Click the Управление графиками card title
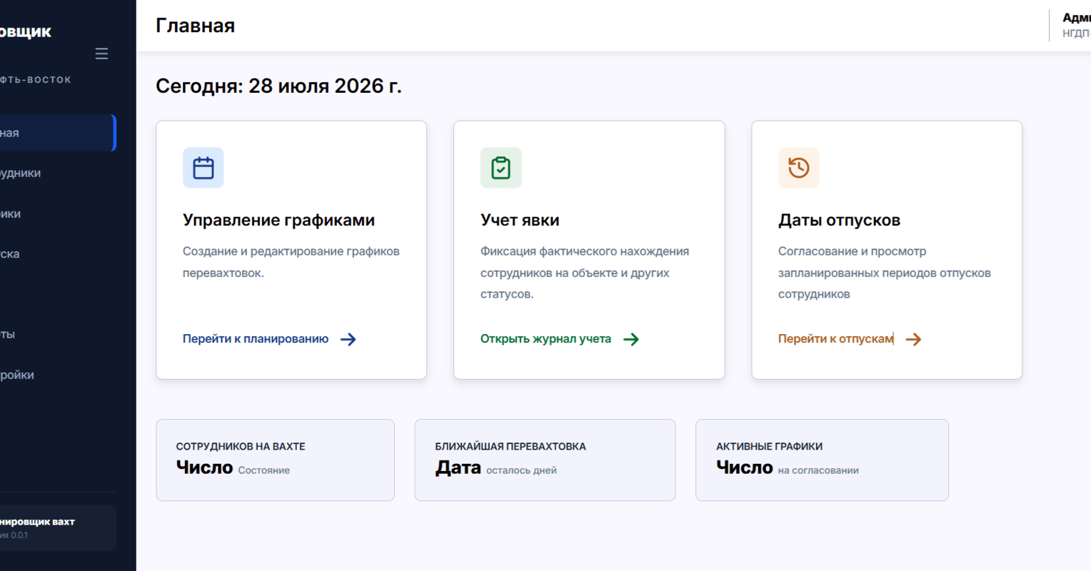This screenshot has width=1091, height=571. [278, 220]
